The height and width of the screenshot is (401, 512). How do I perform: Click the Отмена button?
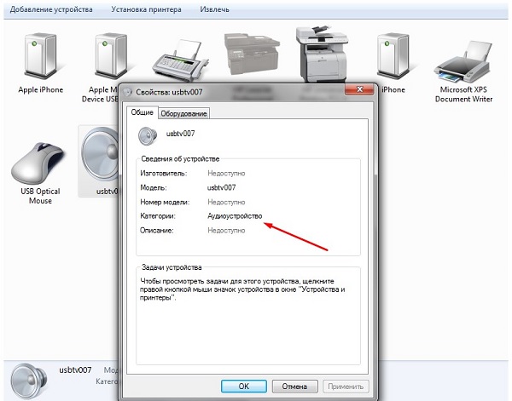[294, 387]
